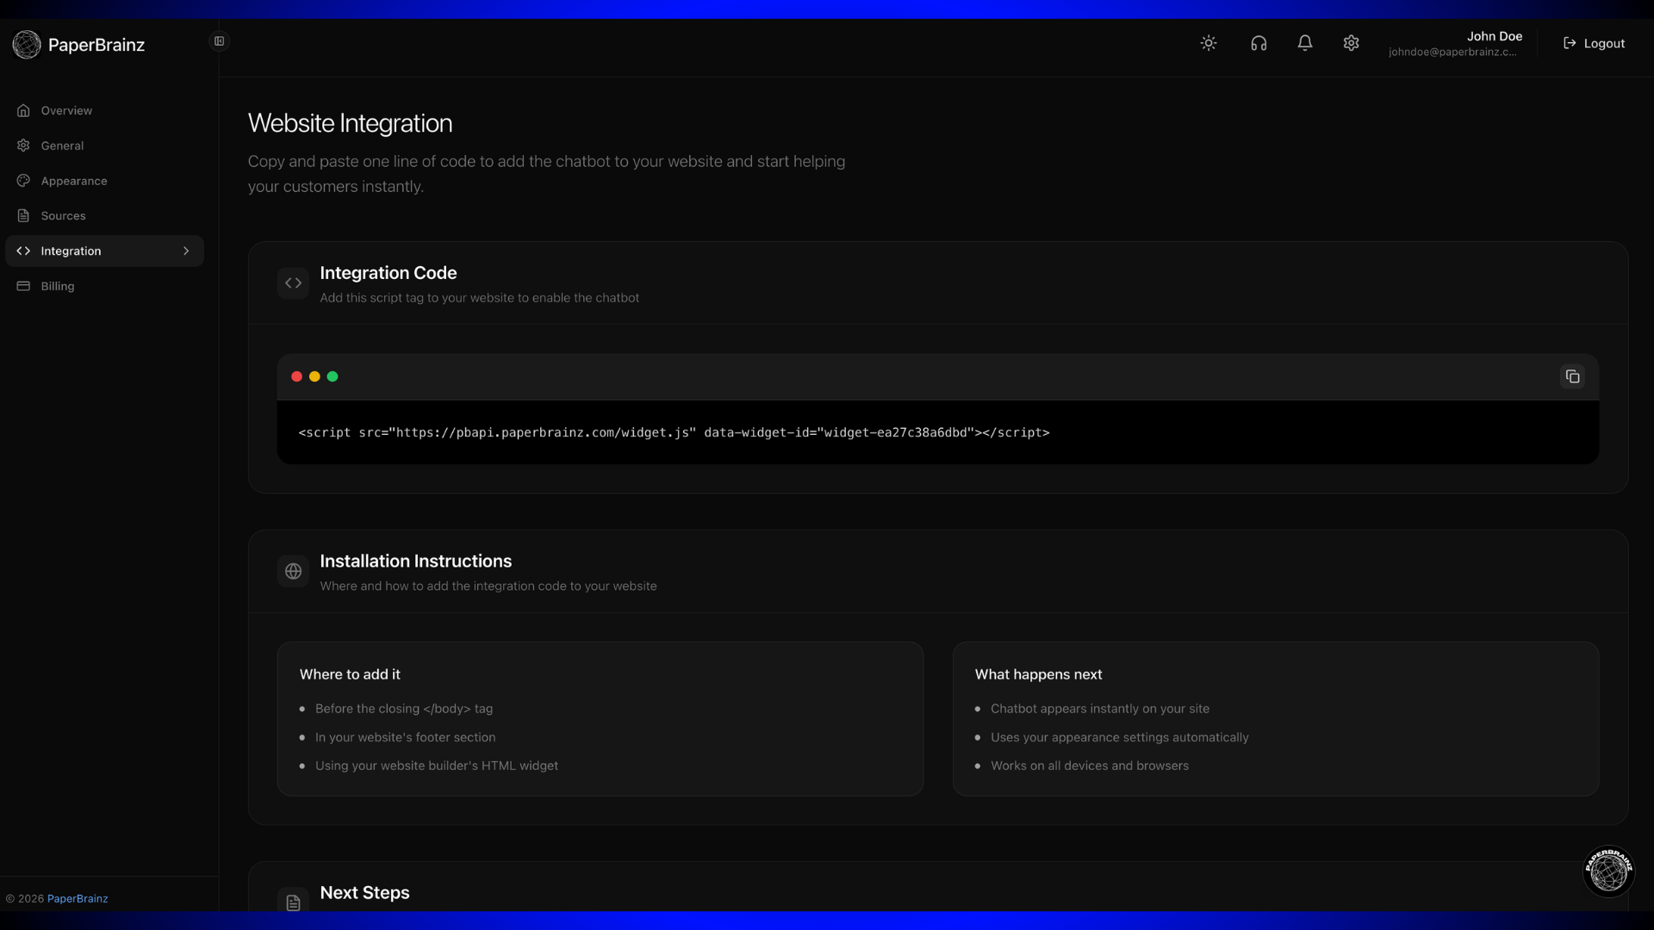1654x930 pixels.
Task: Expand the Next Steps section
Action: [364, 893]
